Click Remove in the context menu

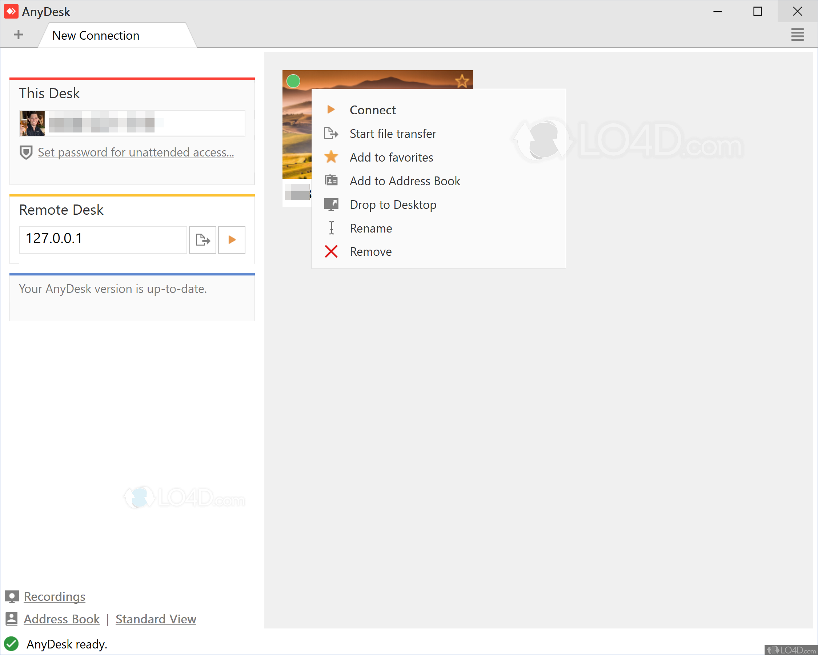[x=370, y=252]
